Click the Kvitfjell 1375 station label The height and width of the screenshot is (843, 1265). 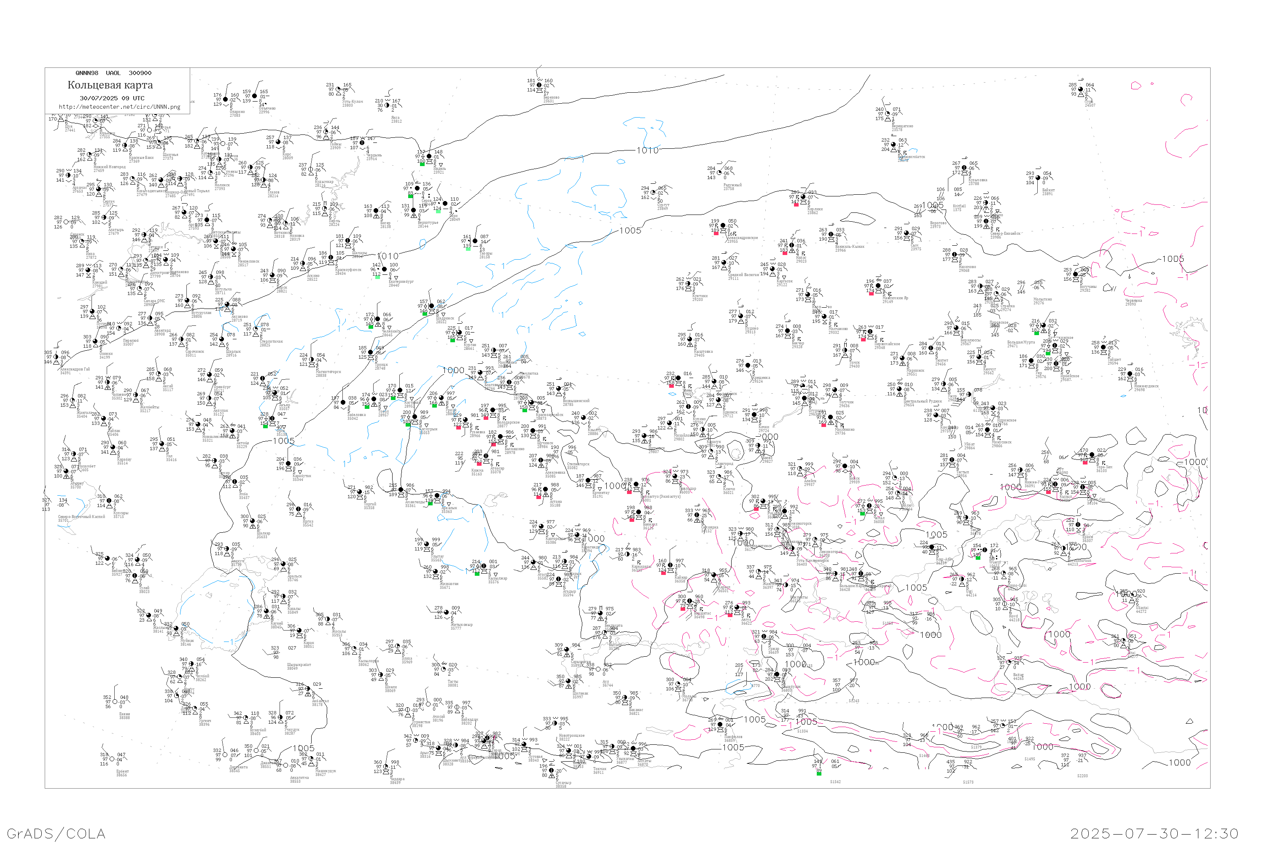[959, 207]
